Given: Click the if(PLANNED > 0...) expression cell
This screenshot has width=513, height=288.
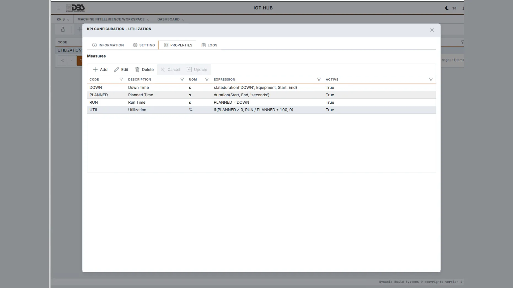Looking at the screenshot, I should [x=253, y=110].
